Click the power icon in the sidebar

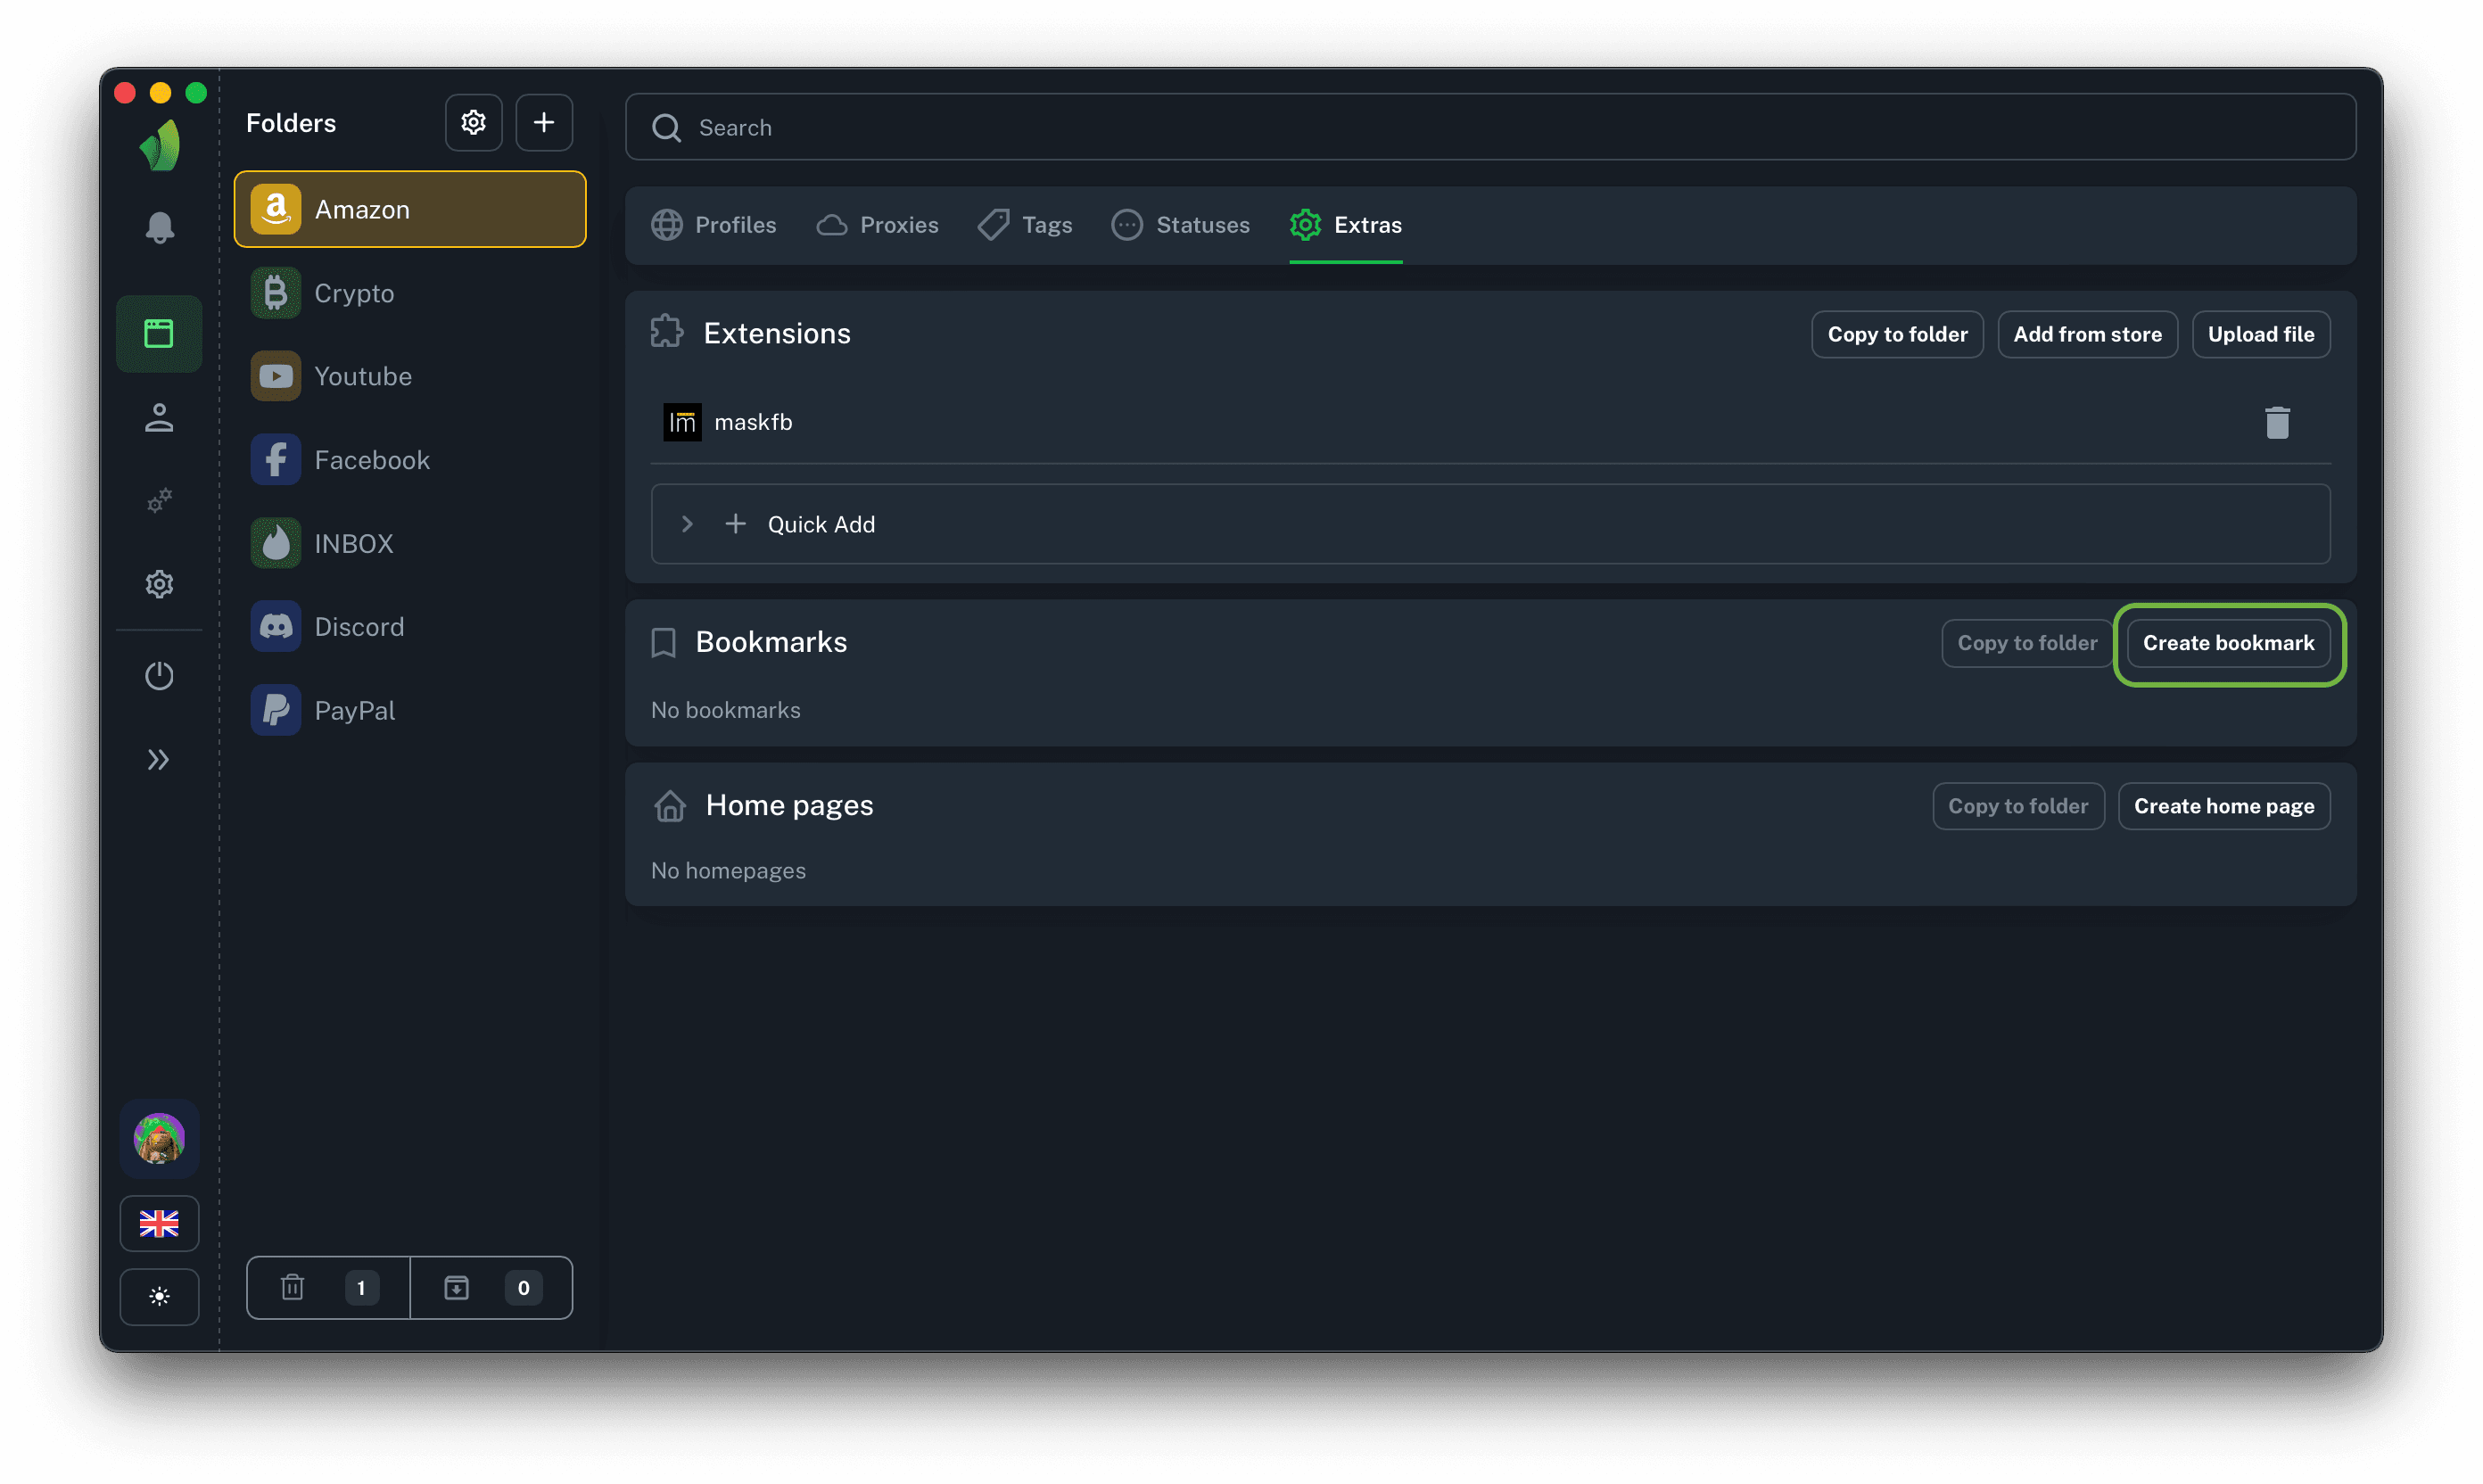(159, 676)
